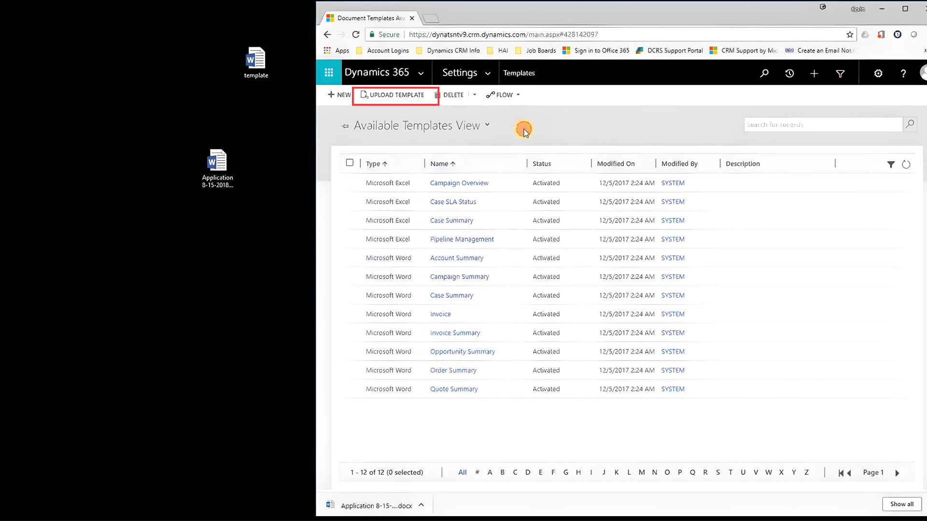Click the search icon beside Search for records
This screenshot has width=927, height=521.
(x=910, y=124)
